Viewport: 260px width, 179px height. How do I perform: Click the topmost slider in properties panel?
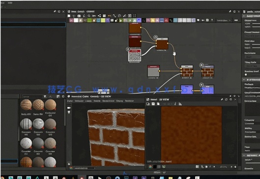(x=256, y=24)
